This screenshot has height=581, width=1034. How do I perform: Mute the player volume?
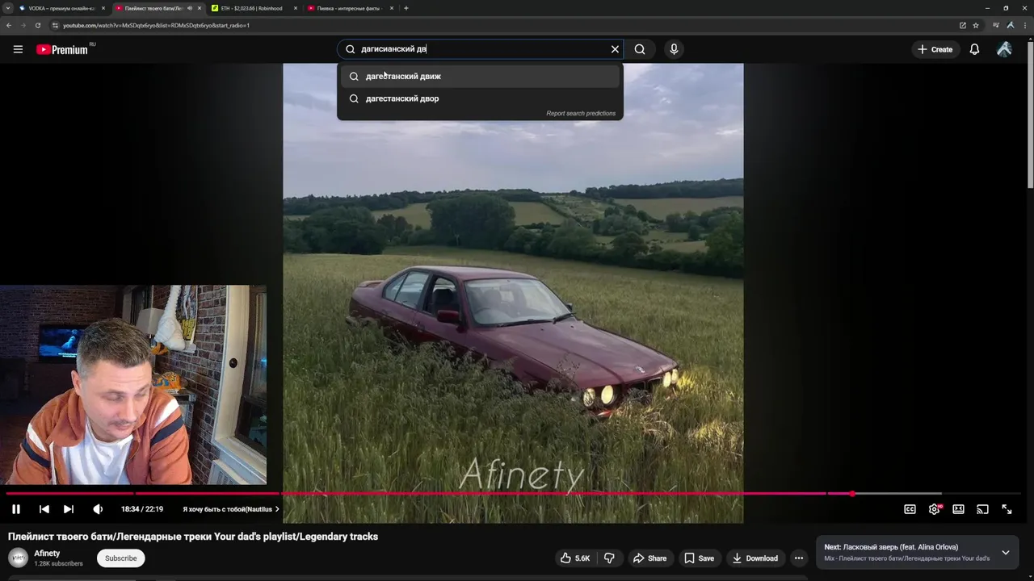point(98,509)
